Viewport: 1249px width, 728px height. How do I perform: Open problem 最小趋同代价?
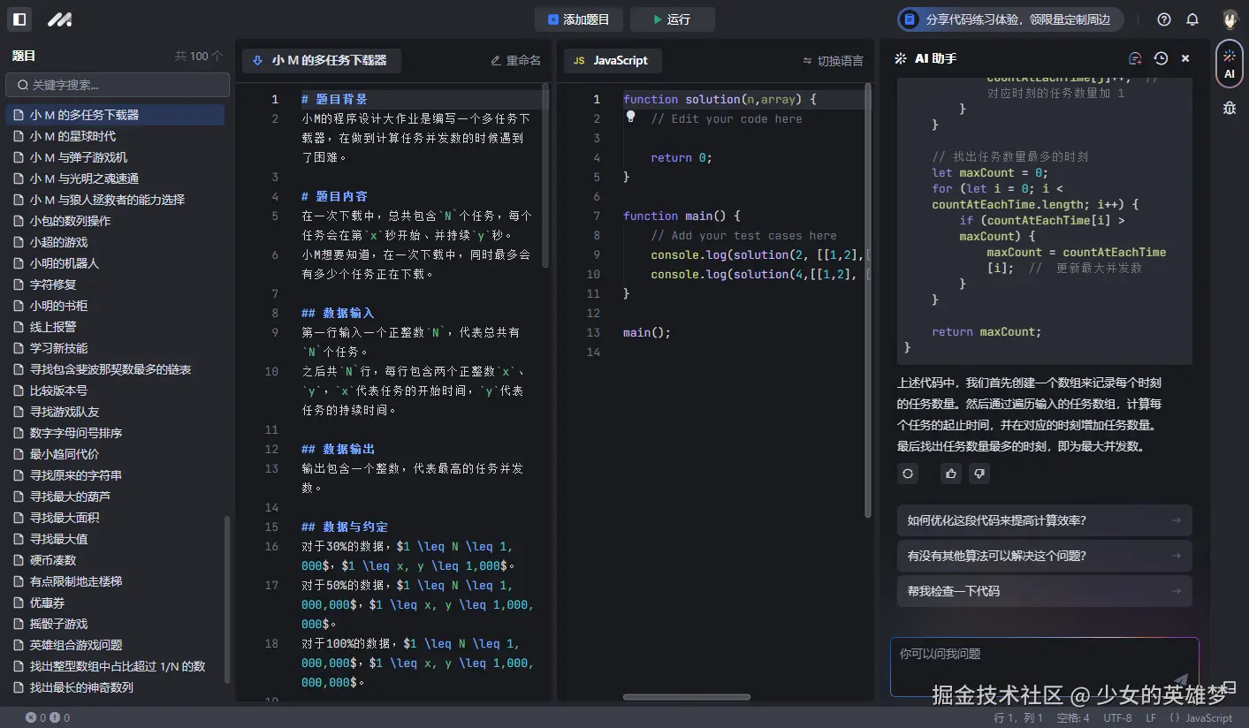click(115, 454)
